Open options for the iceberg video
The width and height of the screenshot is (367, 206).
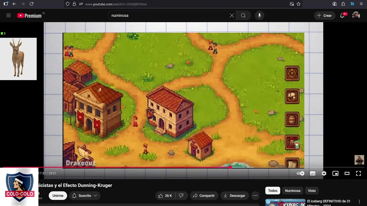pos(360,202)
